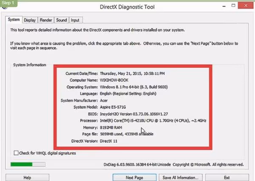The height and width of the screenshot is (181, 255).
Task: Click the Operating System label
Action: coord(82,87)
